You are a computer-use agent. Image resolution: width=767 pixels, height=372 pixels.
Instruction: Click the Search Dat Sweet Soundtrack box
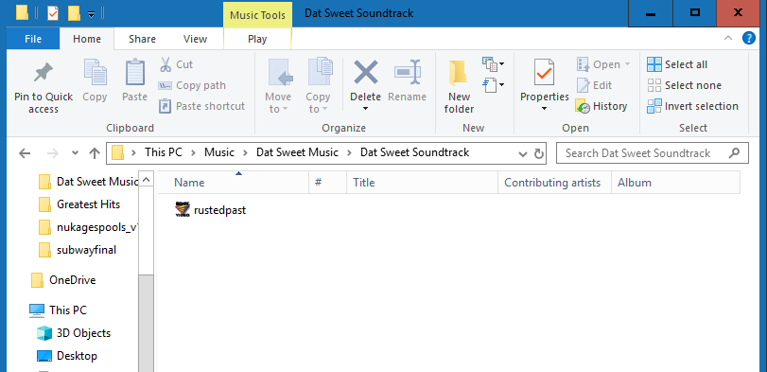point(652,153)
